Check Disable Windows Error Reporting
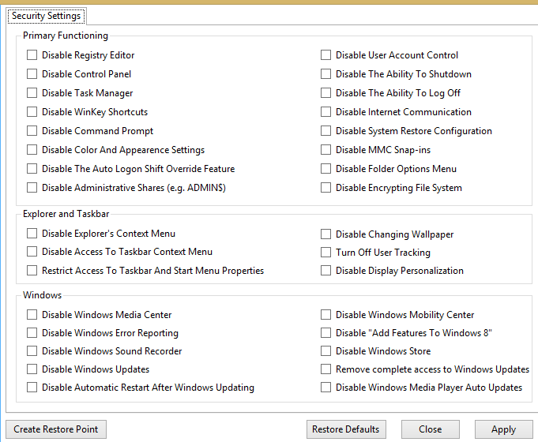The width and height of the screenshot is (538, 442). [x=32, y=333]
